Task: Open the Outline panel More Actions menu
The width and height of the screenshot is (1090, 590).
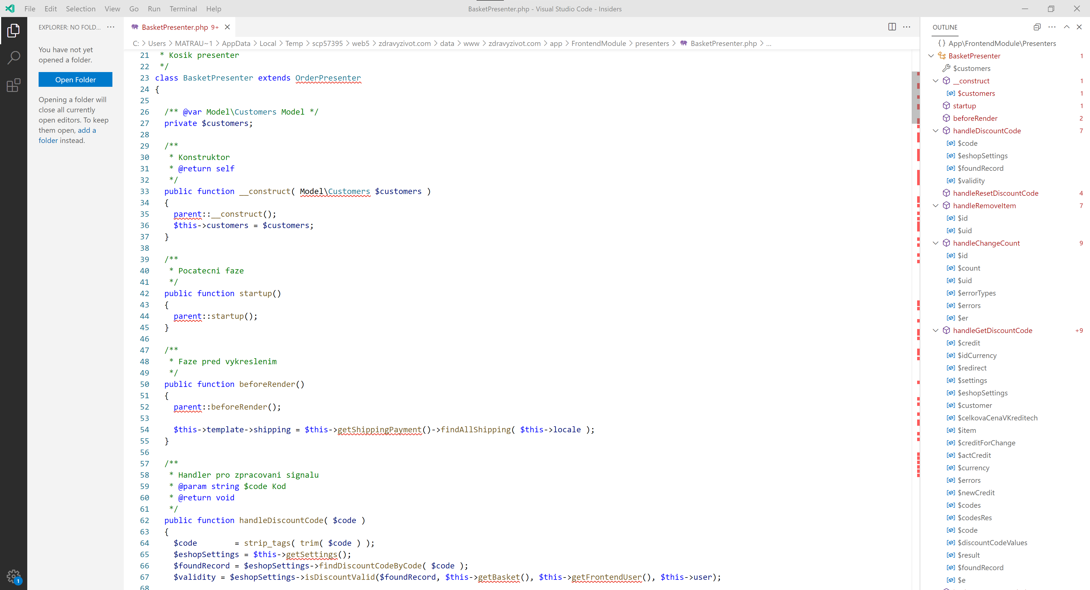Action: click(1052, 27)
